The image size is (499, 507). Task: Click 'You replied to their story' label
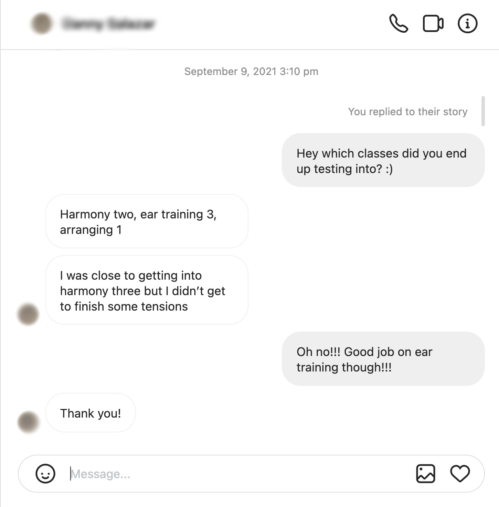point(408,111)
